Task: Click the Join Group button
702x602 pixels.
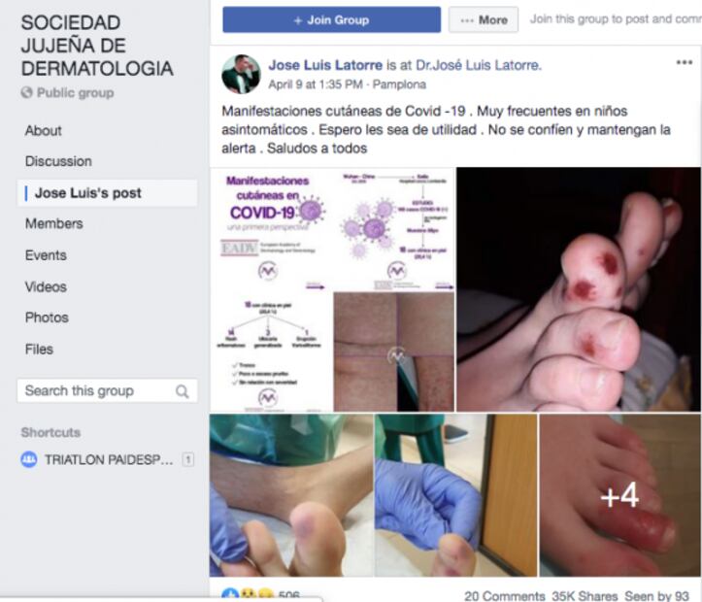Action: pyautogui.click(x=331, y=19)
